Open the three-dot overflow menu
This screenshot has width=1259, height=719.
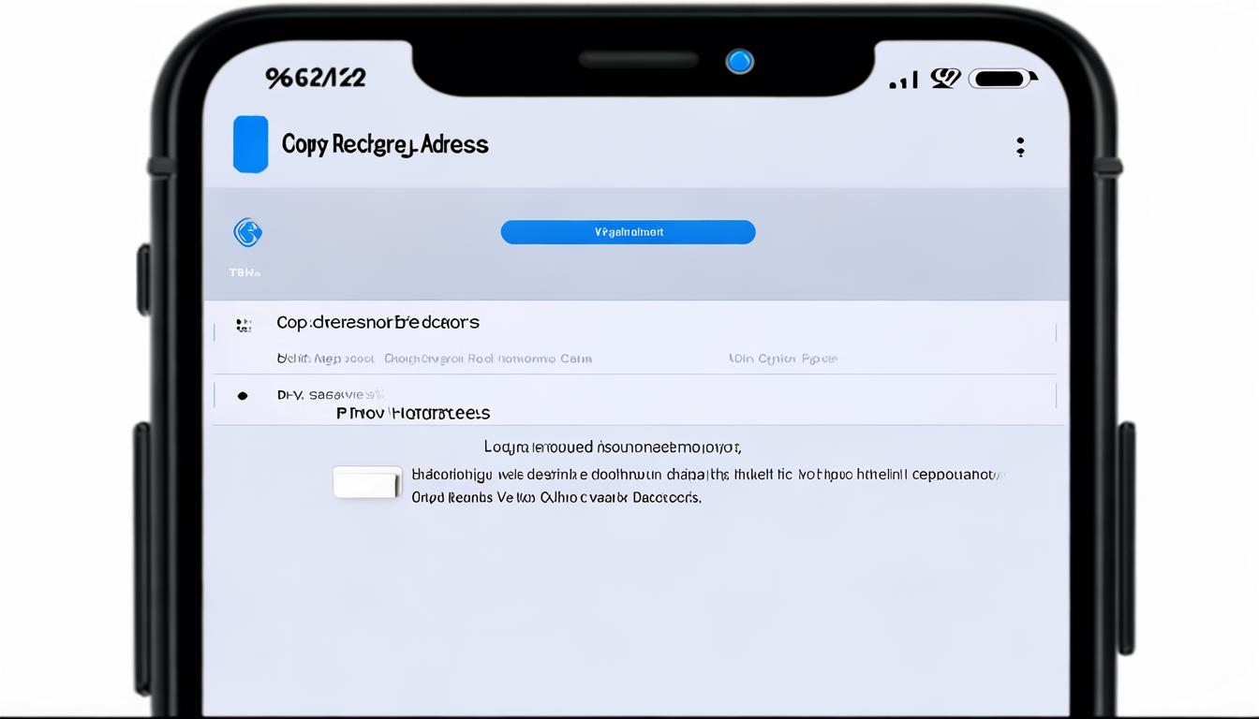pos(1020,146)
